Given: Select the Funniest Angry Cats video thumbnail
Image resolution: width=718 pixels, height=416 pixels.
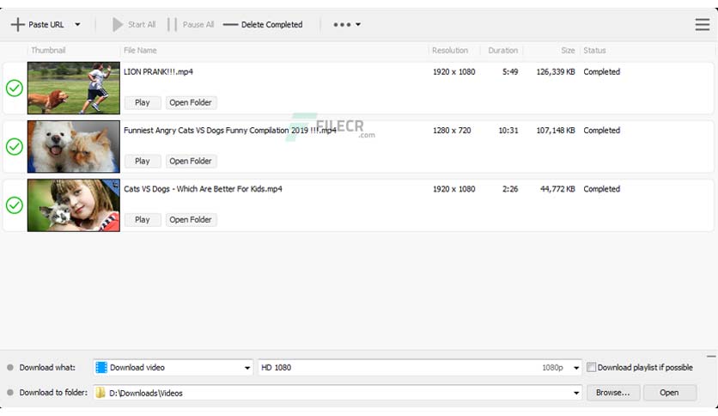Looking at the screenshot, I should (74, 147).
